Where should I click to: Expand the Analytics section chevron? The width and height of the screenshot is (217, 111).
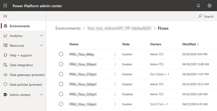click(42, 36)
